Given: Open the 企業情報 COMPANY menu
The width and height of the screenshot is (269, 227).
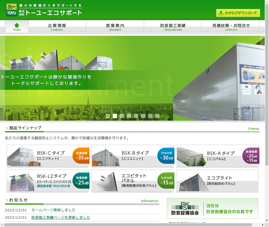Looking at the screenshot, I should 57,27.
